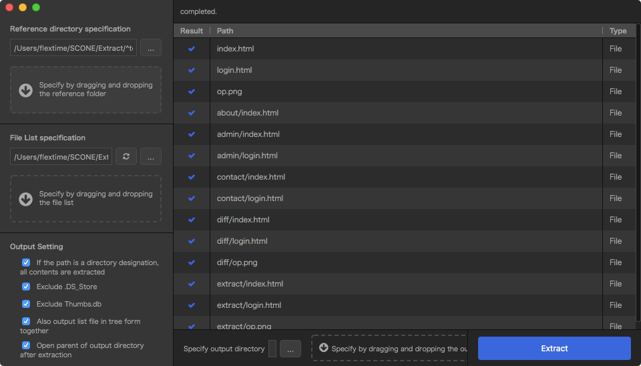The image size is (641, 366).
Task: Select the contact/index.html row
Action: 406,177
